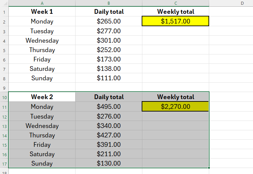The image size is (253, 174).
Task: Select row 9 header
Action: [x=4, y=88]
